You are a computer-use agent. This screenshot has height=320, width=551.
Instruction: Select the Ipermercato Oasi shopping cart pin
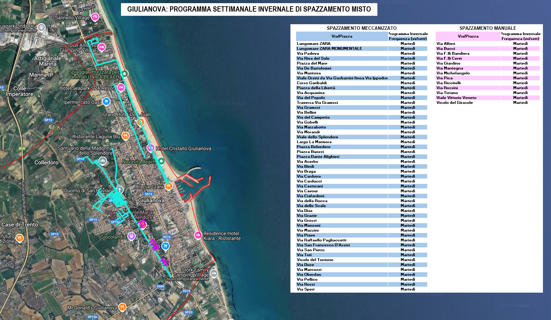click(x=106, y=101)
